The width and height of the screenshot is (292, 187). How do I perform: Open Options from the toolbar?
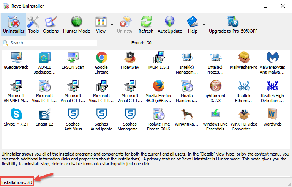coord(51,24)
